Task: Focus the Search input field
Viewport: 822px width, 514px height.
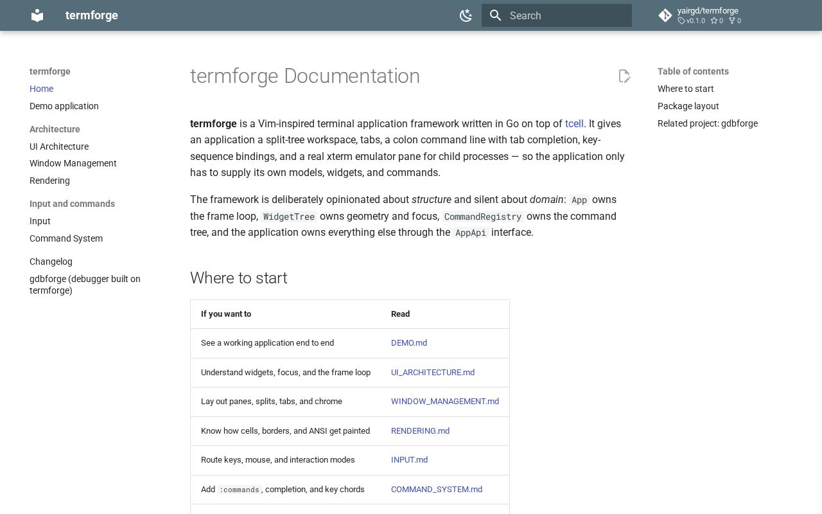Action: [x=557, y=15]
